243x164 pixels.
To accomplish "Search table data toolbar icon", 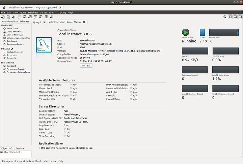I will [46, 17].
